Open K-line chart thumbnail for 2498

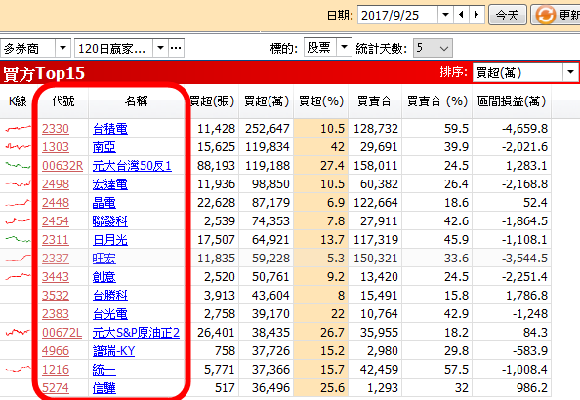coord(19,183)
